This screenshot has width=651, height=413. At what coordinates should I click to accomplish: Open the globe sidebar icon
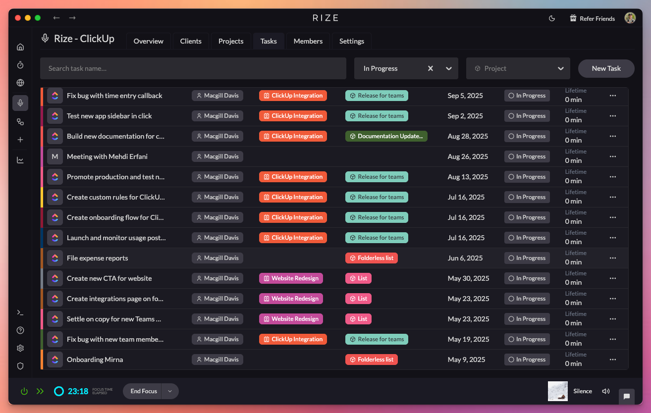tap(20, 83)
